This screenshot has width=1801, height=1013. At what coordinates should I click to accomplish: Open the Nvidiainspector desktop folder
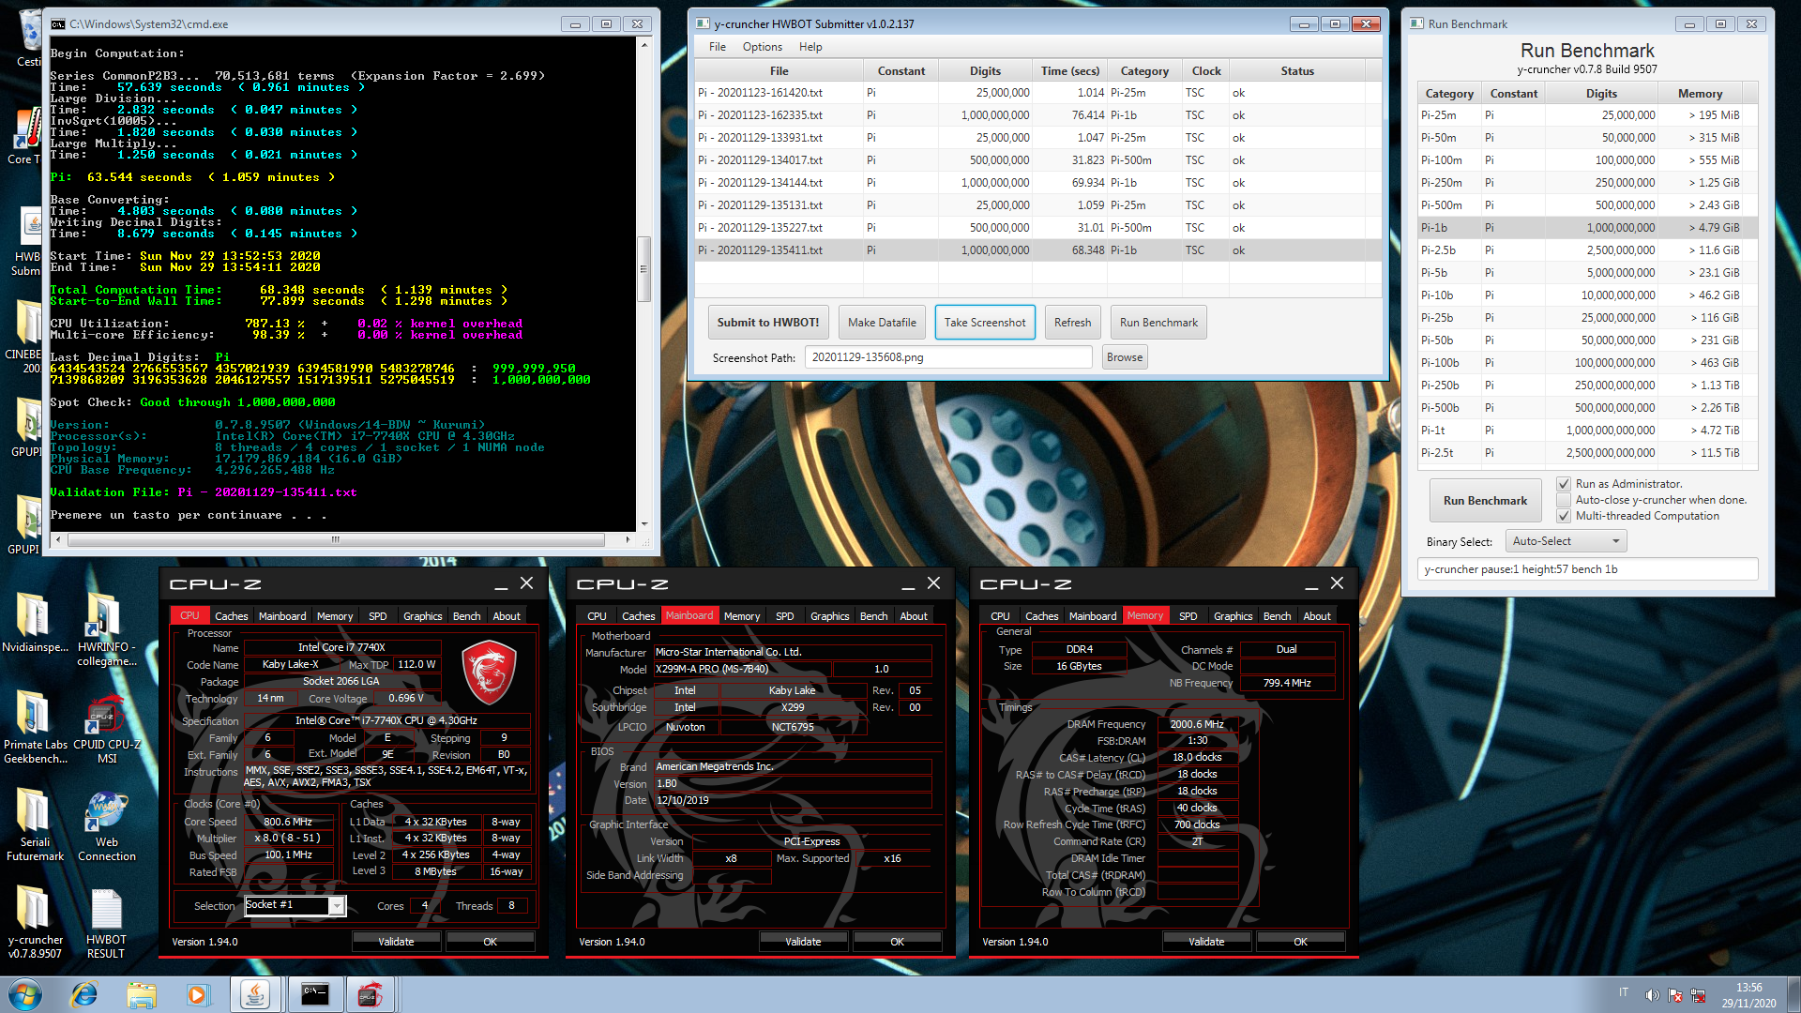[x=35, y=623]
